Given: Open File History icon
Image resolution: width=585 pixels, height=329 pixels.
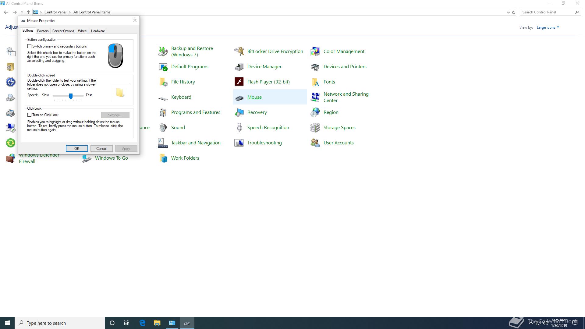Looking at the screenshot, I should click(163, 82).
